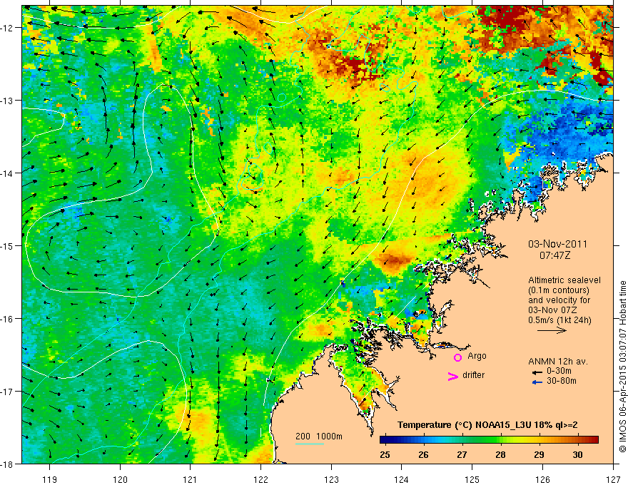Click longitude axis label 125
Image resolution: width=628 pixels, height=485 pixels.
[472, 479]
